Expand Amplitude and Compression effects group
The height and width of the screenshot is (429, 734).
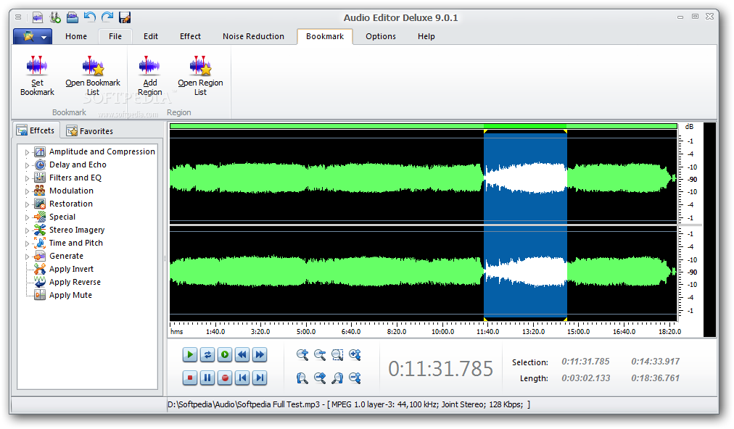pos(27,152)
